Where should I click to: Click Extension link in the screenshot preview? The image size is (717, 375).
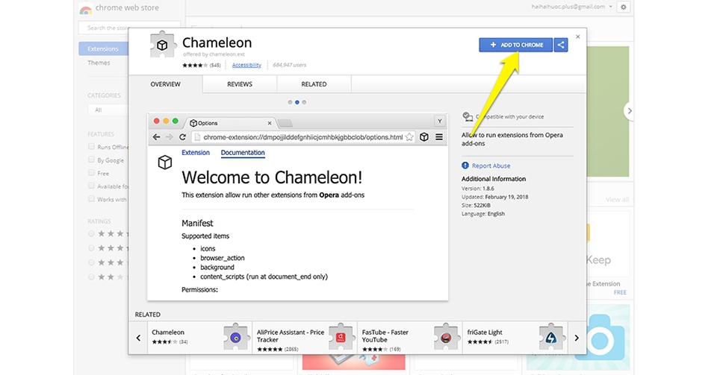point(196,152)
